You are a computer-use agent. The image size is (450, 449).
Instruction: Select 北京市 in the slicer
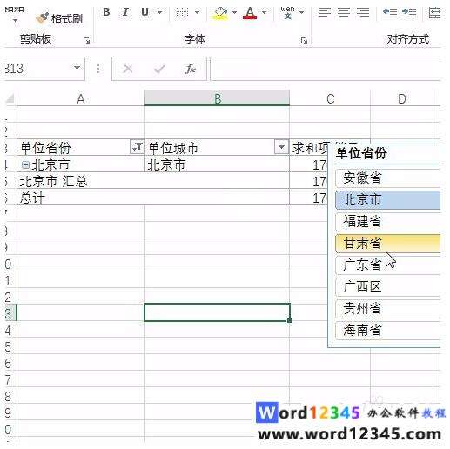point(388,199)
